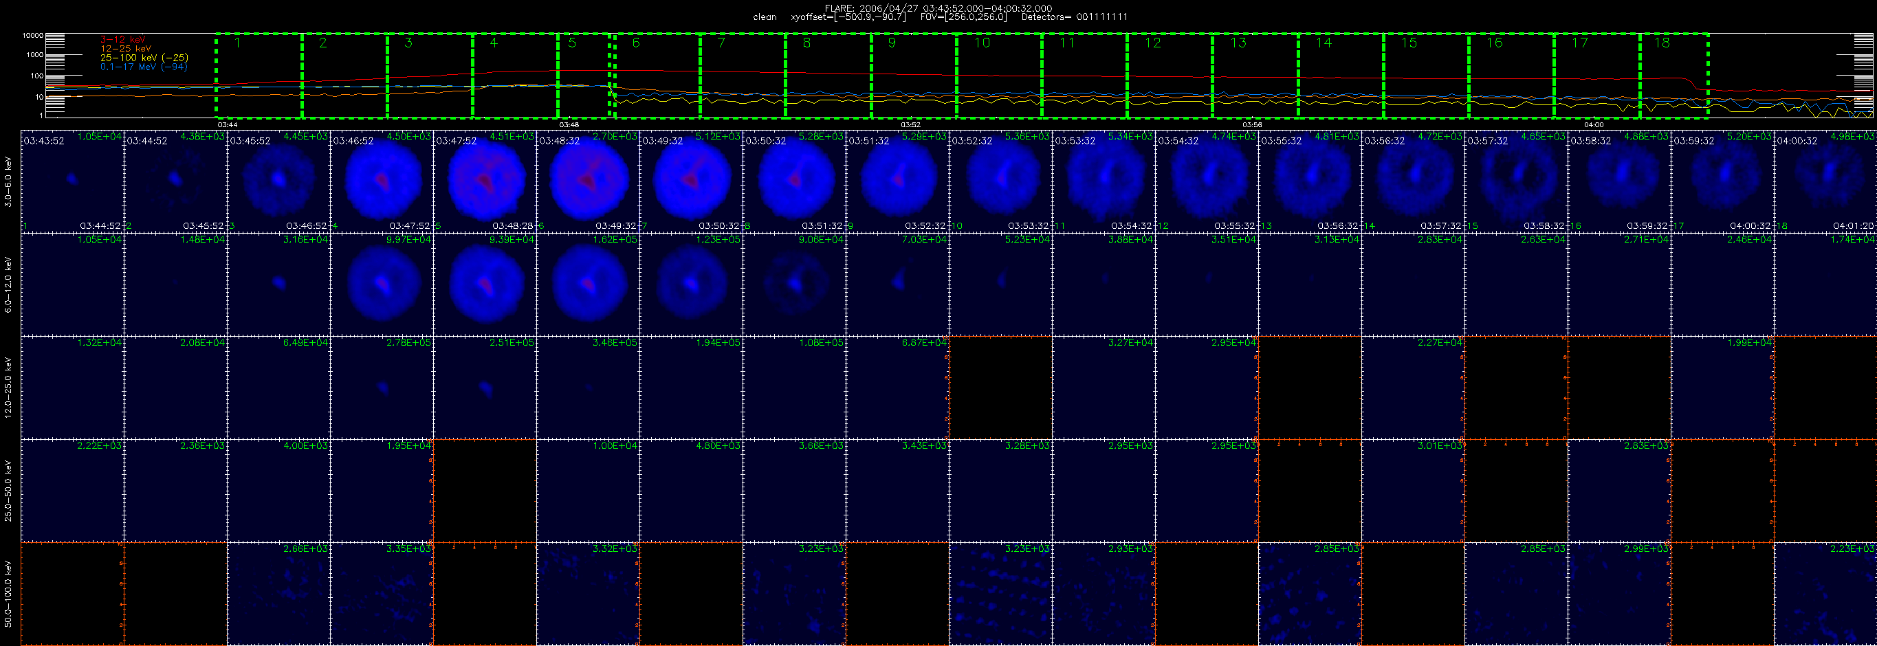Select the '25.0-50.0 keV' row label
1877x646 pixels.
point(8,491)
